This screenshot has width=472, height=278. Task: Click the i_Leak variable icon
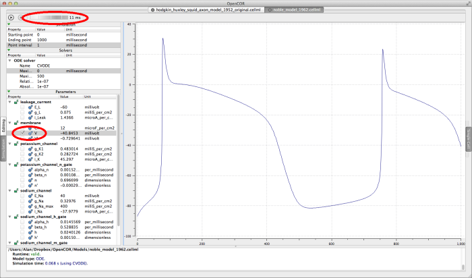tap(31, 117)
